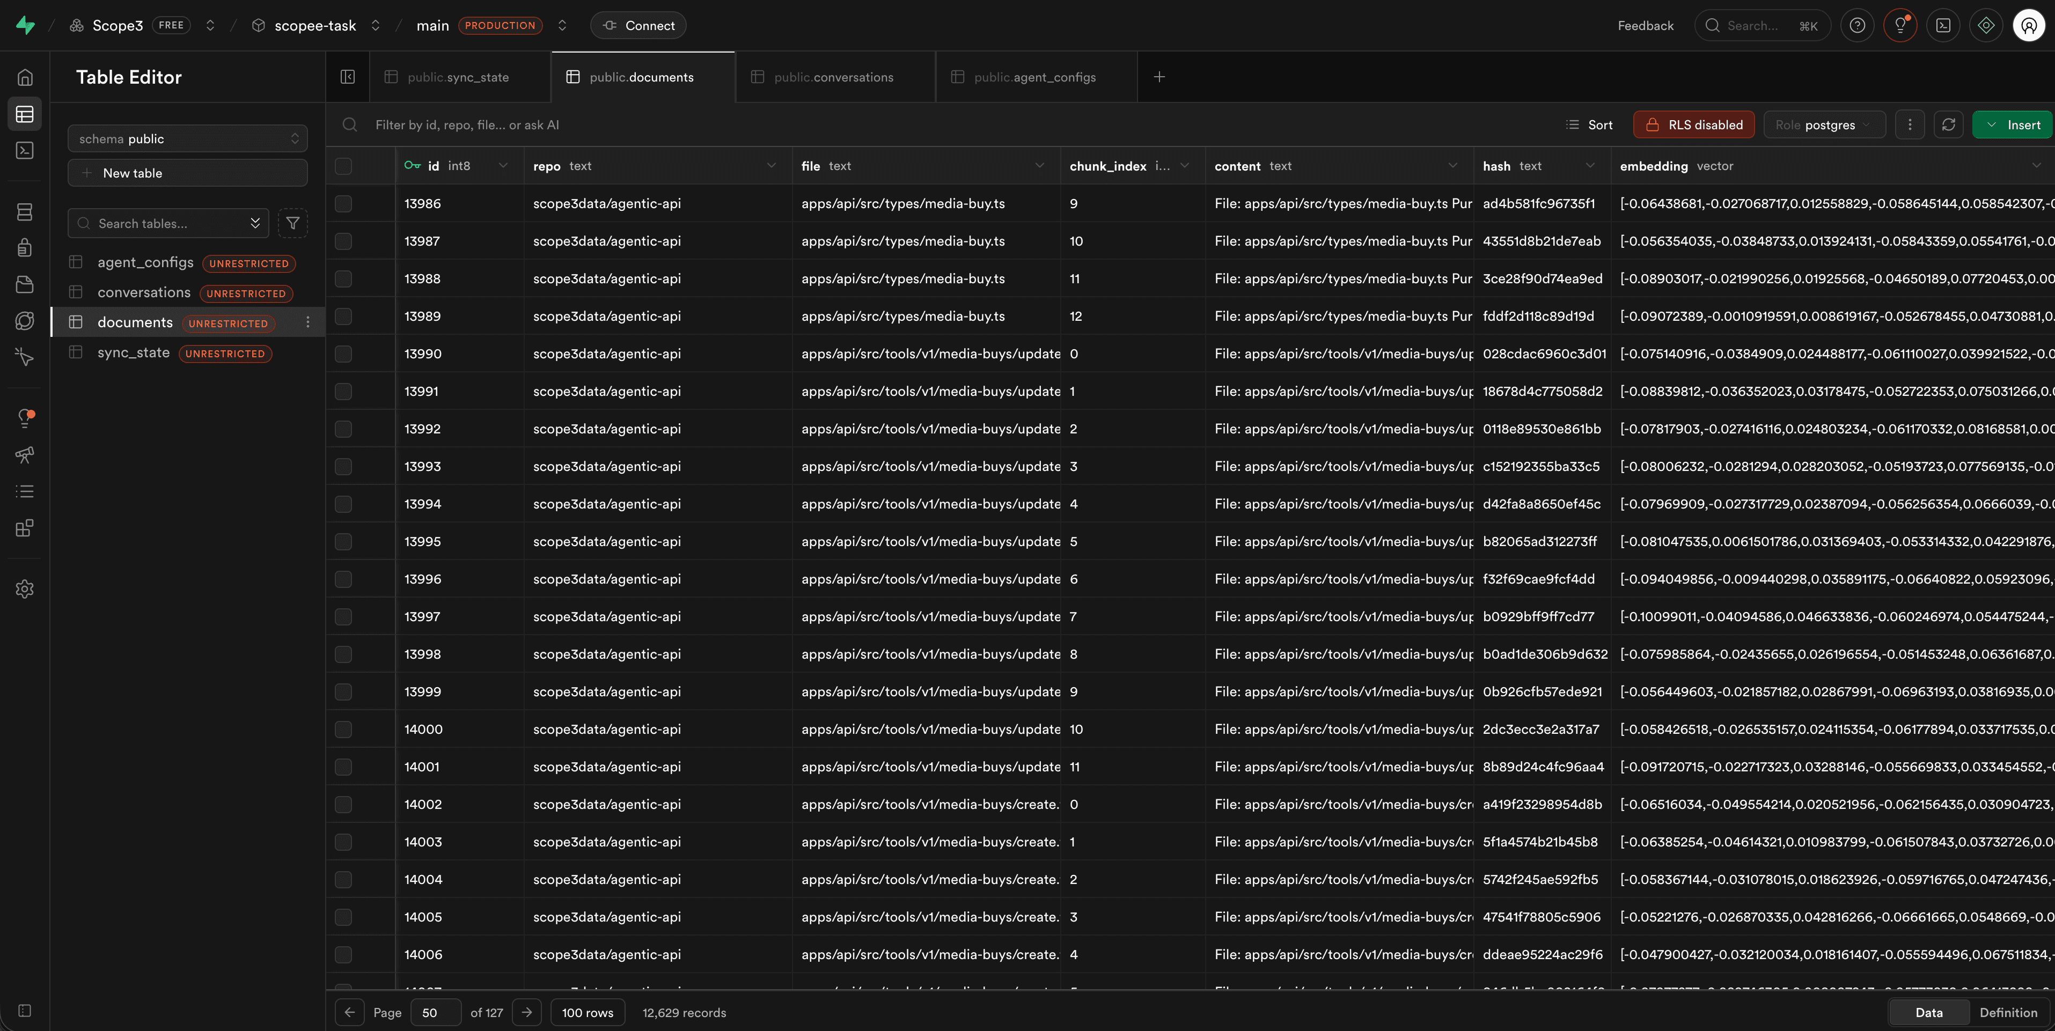This screenshot has width=2055, height=1031.
Task: Expand the scopee-task project switcher
Action: coord(376,26)
